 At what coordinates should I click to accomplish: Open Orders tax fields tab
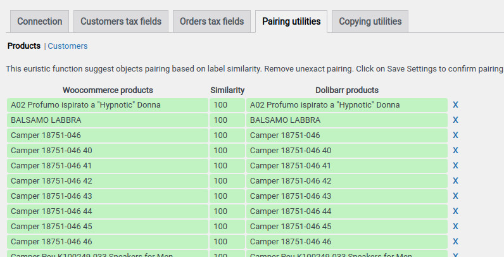[x=211, y=22]
